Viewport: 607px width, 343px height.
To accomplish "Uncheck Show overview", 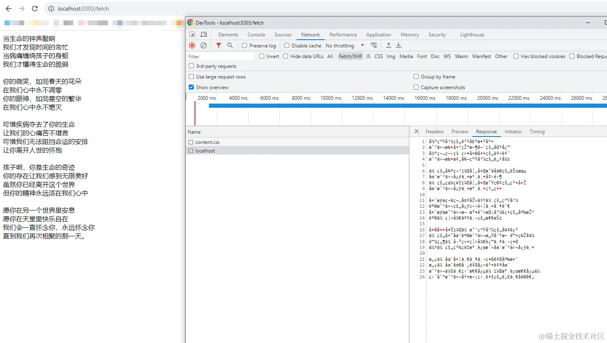I will tap(191, 87).
